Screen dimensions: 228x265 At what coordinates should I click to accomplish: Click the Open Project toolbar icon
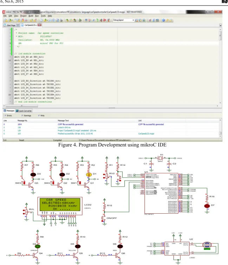[x=10, y=20]
